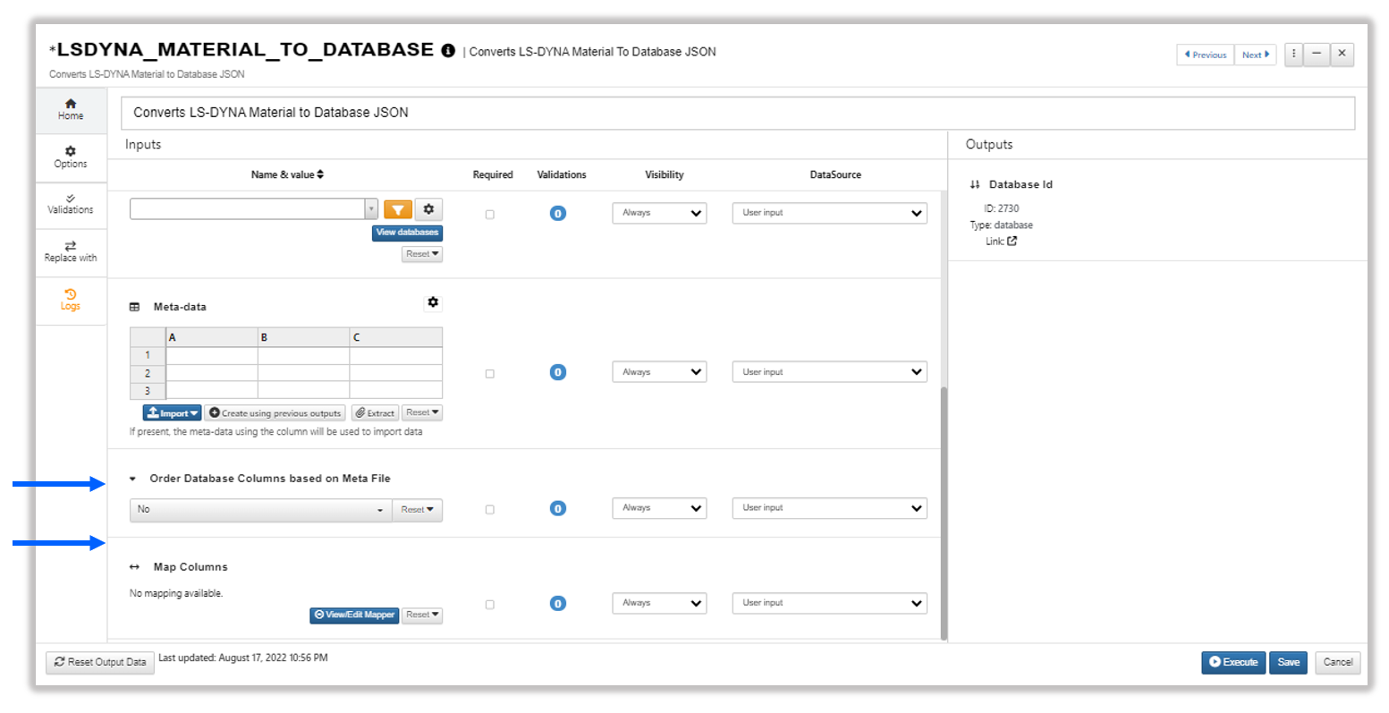Click the Meta-data table icon
Image resolution: width=1389 pixels, height=713 pixels.
[x=135, y=307]
